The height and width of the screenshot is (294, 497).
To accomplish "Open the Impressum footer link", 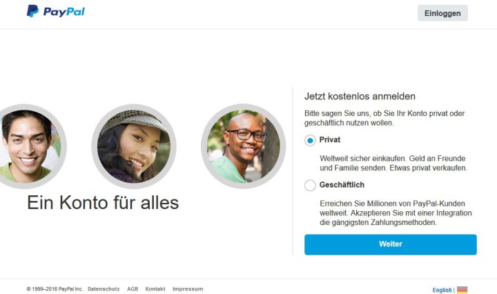I will click(x=188, y=289).
